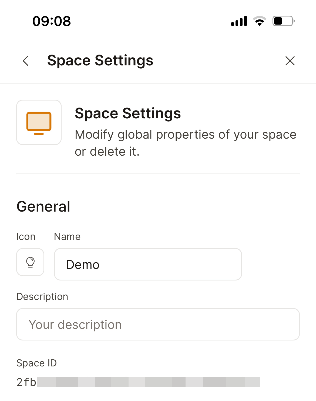Tap the cellular signal strength icon
Screen dimensions: 316x401
[x=239, y=21]
